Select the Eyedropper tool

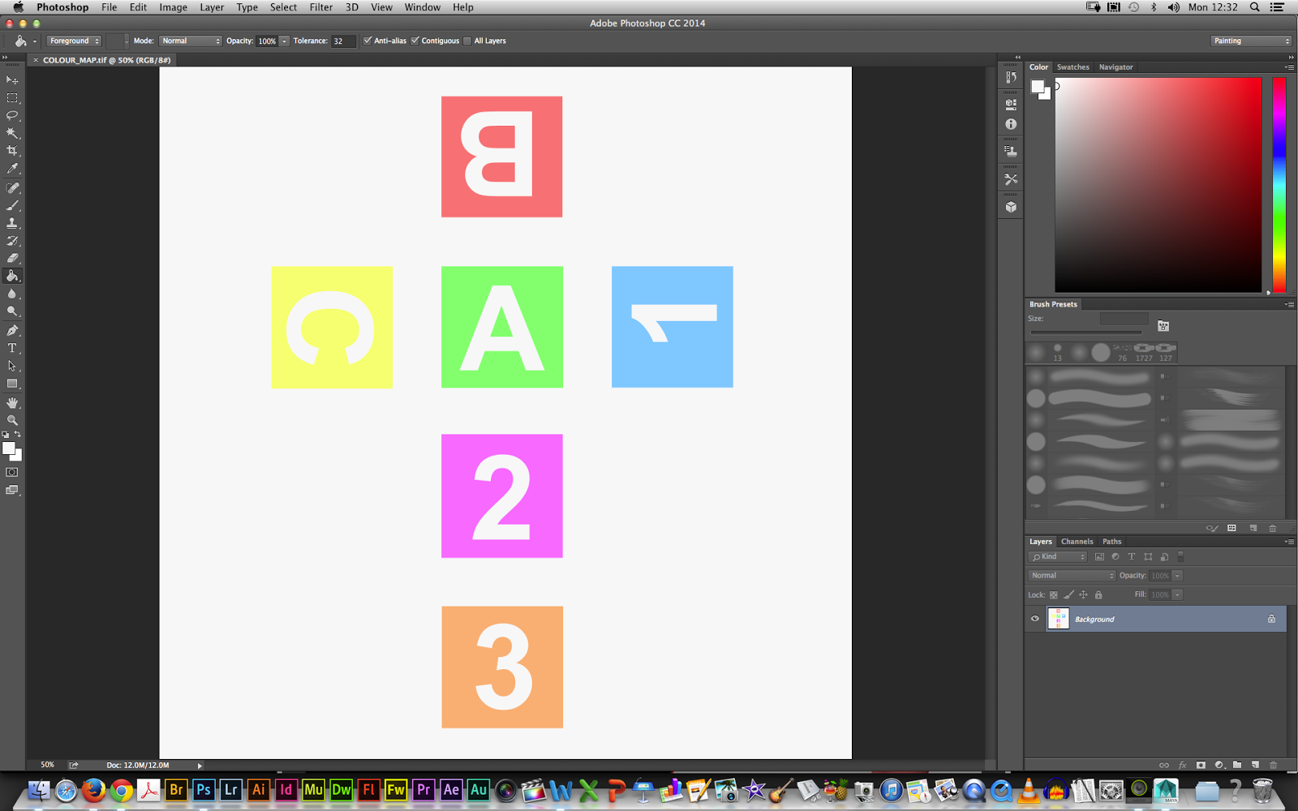pyautogui.click(x=12, y=169)
